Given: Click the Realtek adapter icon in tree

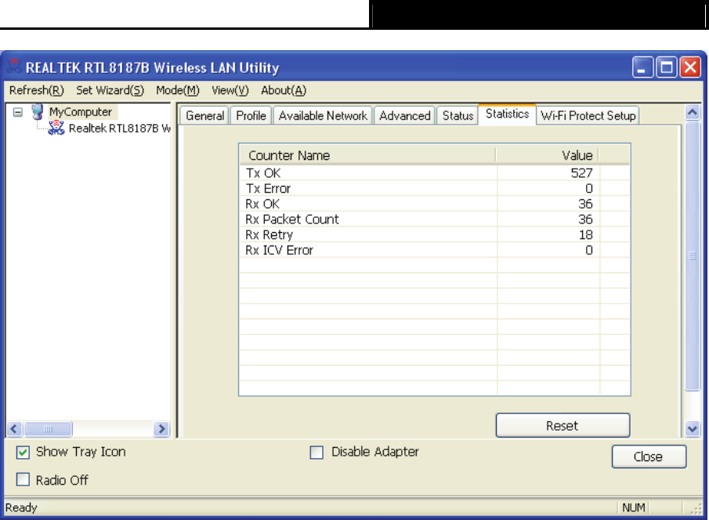Looking at the screenshot, I should coord(56,128).
